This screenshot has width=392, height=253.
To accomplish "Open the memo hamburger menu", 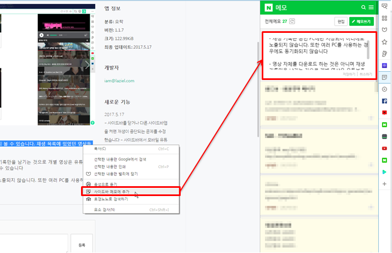I will (371, 8).
